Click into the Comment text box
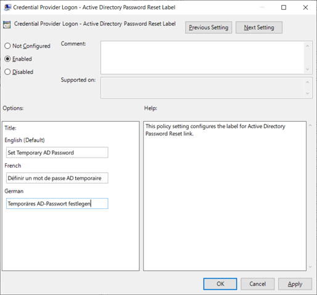The height and width of the screenshot is (295, 317). [x=202, y=58]
